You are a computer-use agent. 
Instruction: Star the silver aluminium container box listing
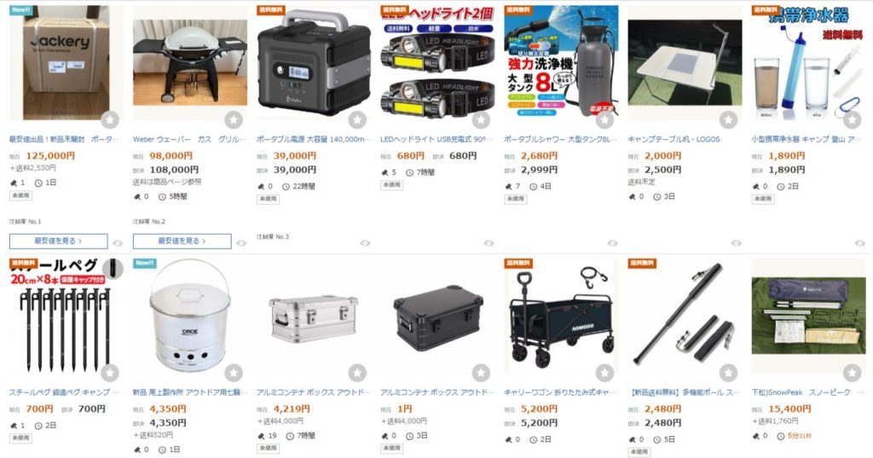(x=357, y=372)
